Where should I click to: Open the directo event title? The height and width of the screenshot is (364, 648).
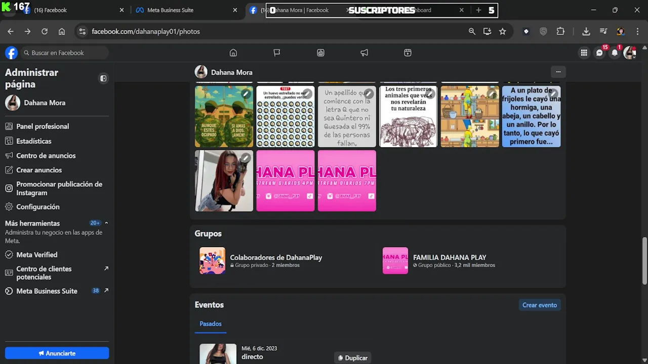click(x=252, y=357)
